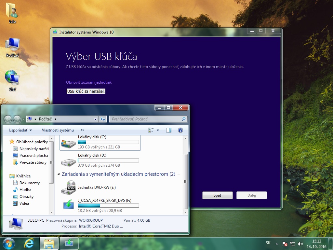Open the Sieť desktop icon
This screenshot has height=250, width=333.
pyautogui.click(x=12, y=81)
